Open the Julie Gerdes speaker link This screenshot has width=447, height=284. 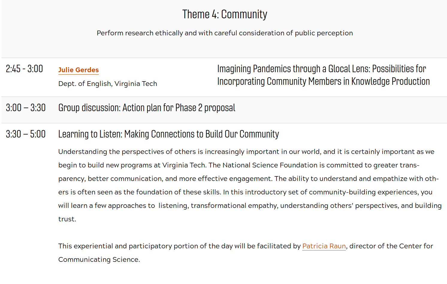(78, 70)
